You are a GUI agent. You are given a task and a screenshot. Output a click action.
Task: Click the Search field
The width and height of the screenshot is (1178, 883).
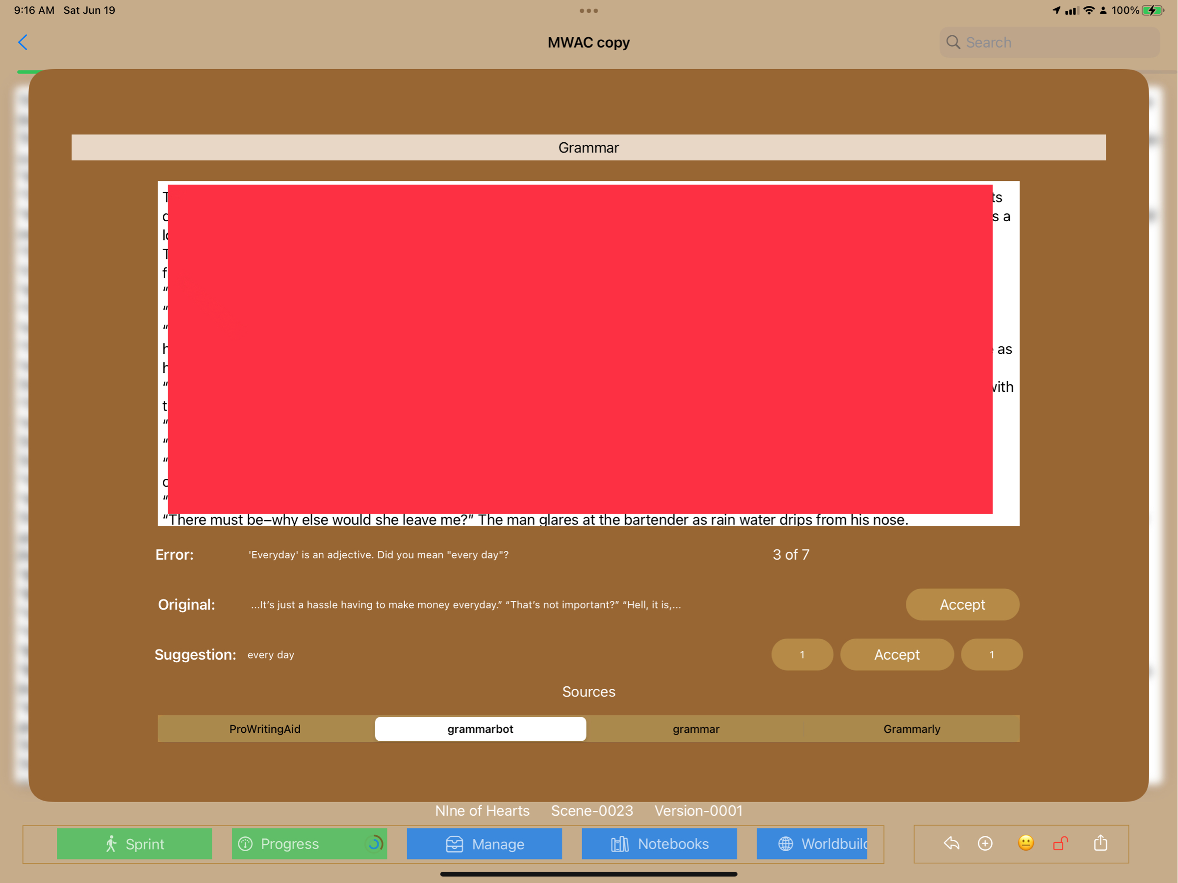click(1049, 43)
